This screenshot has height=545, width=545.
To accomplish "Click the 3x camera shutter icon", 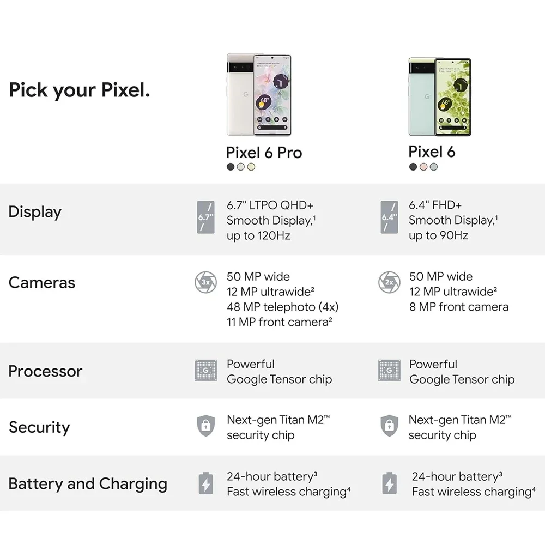I will pyautogui.click(x=205, y=282).
